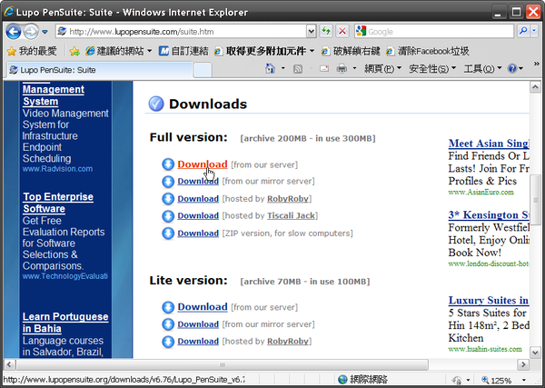Click the Print printer icon
Image resolution: width=545 pixels, height=388 pixels.
pos(342,68)
